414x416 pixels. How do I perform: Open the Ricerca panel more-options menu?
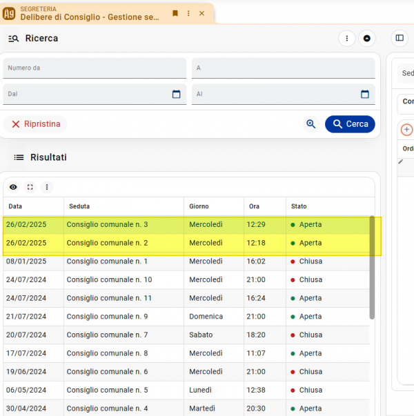click(347, 39)
